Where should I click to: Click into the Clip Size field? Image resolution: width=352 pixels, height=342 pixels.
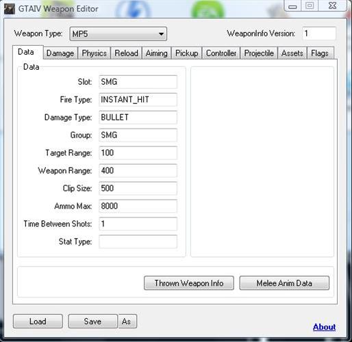point(138,188)
